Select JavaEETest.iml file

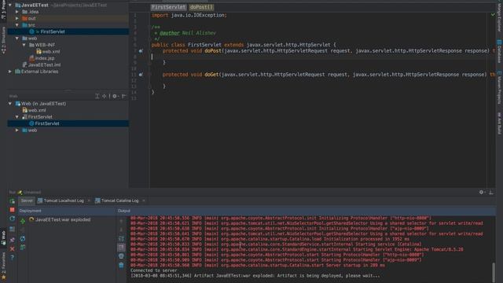(x=42, y=64)
